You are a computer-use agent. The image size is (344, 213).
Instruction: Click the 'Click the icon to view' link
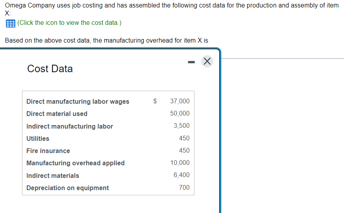click(69, 22)
